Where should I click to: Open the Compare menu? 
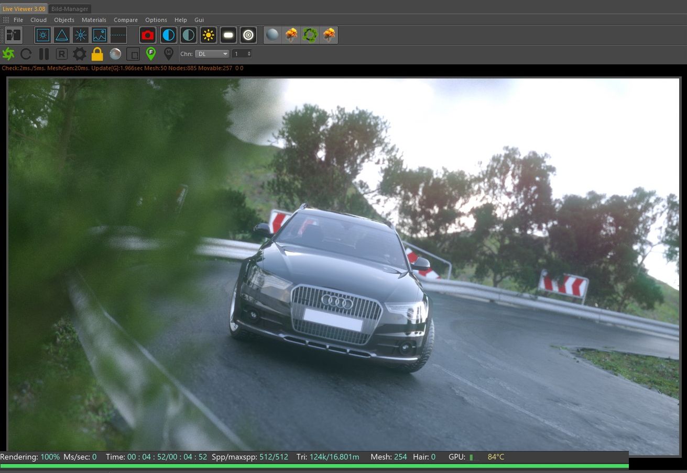(x=126, y=20)
